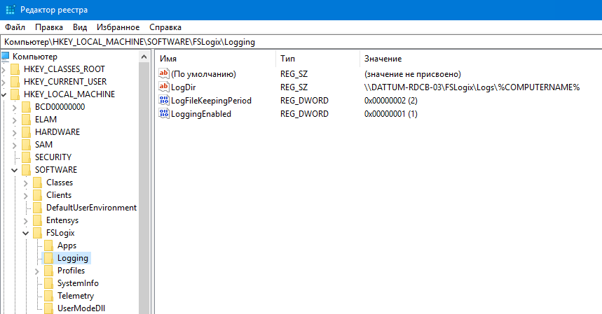
Task: Click the Clients folder icon
Action: 37,195
